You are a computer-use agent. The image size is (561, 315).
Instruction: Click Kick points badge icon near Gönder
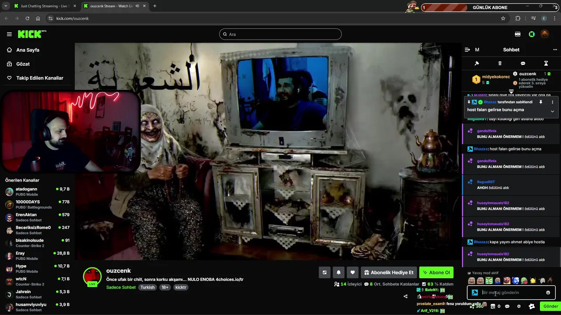coord(532,306)
